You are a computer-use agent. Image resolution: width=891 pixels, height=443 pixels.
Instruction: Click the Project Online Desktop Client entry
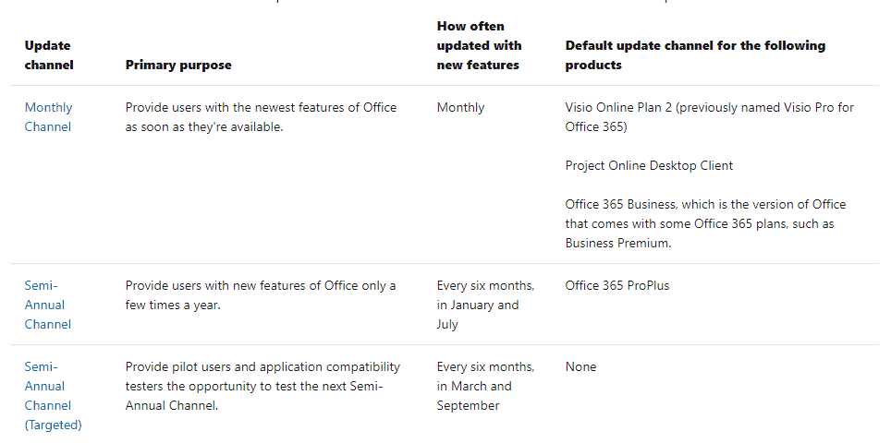tap(649, 166)
